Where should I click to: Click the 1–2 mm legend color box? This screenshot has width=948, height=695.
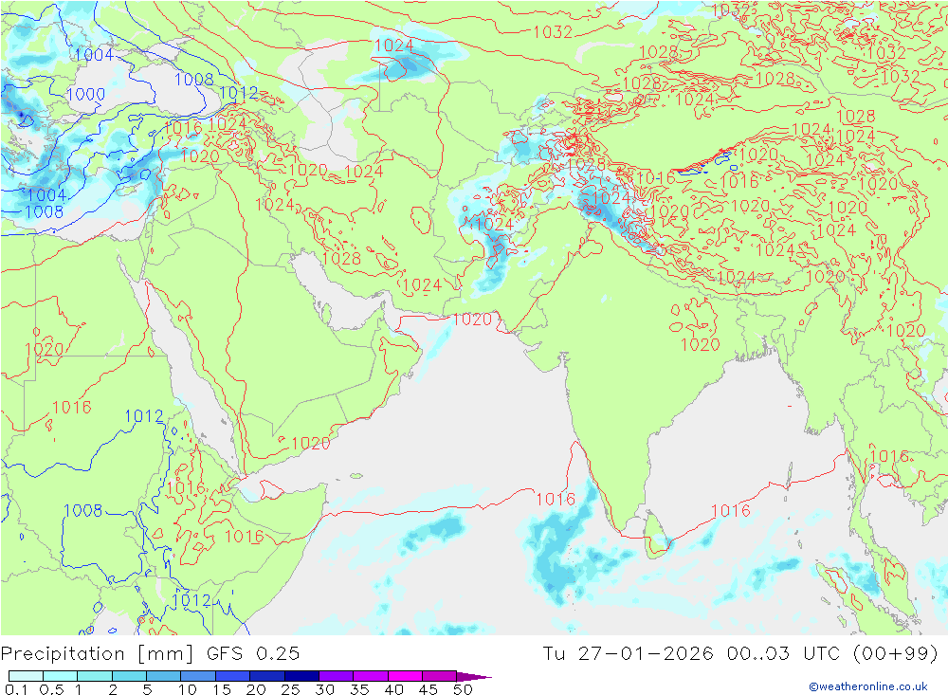pyautogui.click(x=94, y=676)
